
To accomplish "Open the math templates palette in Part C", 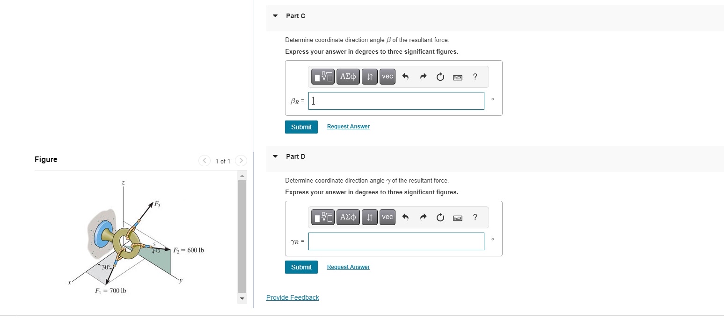I will (x=322, y=77).
